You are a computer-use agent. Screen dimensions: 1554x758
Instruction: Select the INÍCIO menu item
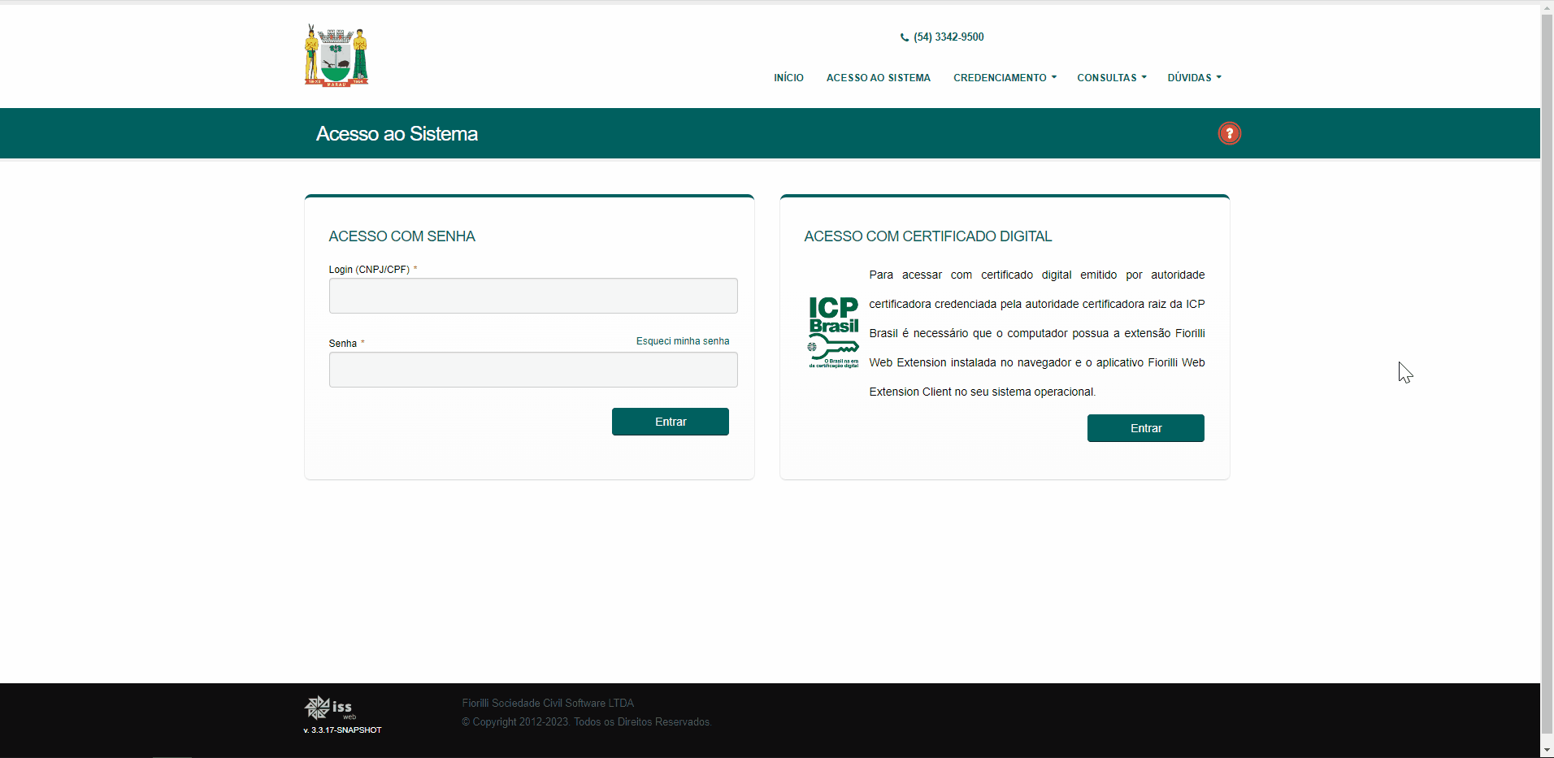[x=788, y=77]
